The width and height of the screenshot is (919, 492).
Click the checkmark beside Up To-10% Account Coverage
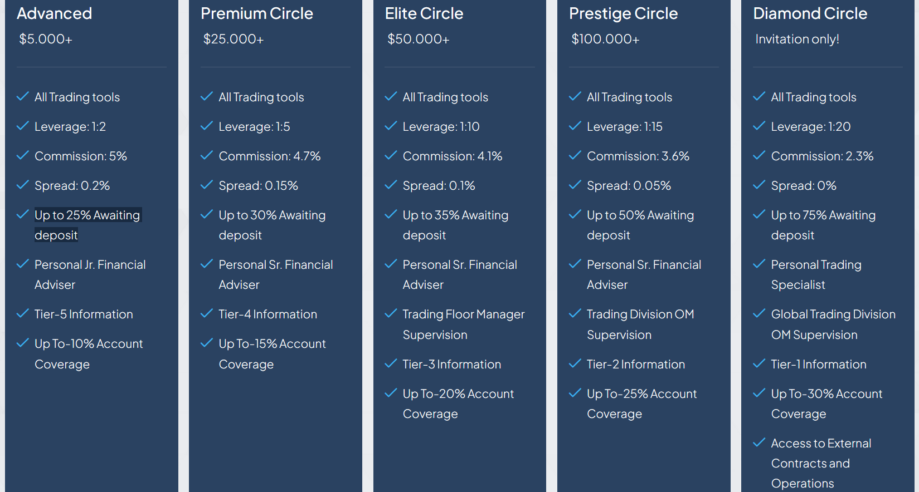(x=23, y=343)
